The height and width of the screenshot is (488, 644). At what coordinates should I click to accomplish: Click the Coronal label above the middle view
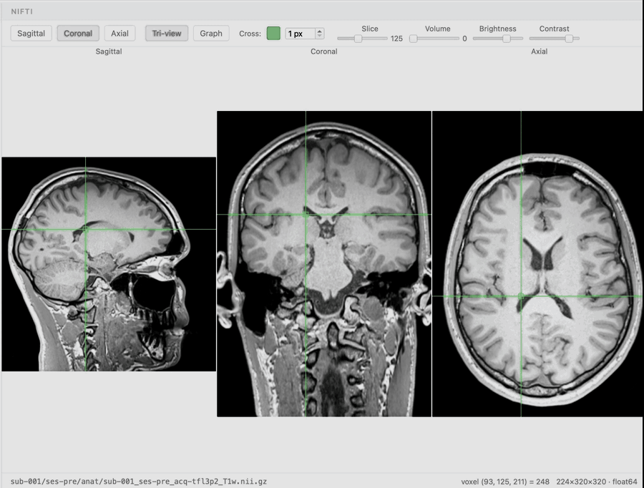point(324,52)
